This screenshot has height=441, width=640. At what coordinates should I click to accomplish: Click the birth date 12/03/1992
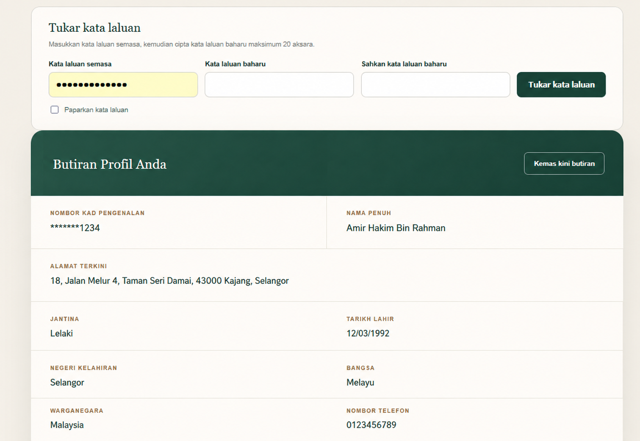click(368, 333)
